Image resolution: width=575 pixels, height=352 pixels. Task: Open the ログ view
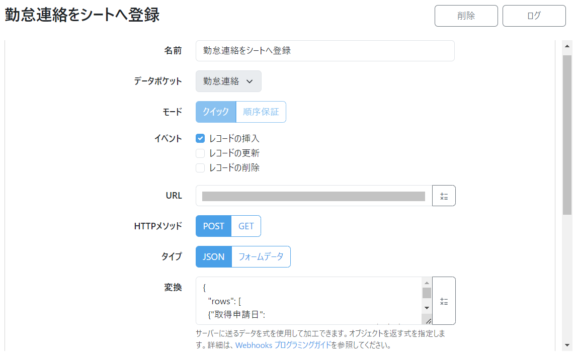tap(534, 16)
